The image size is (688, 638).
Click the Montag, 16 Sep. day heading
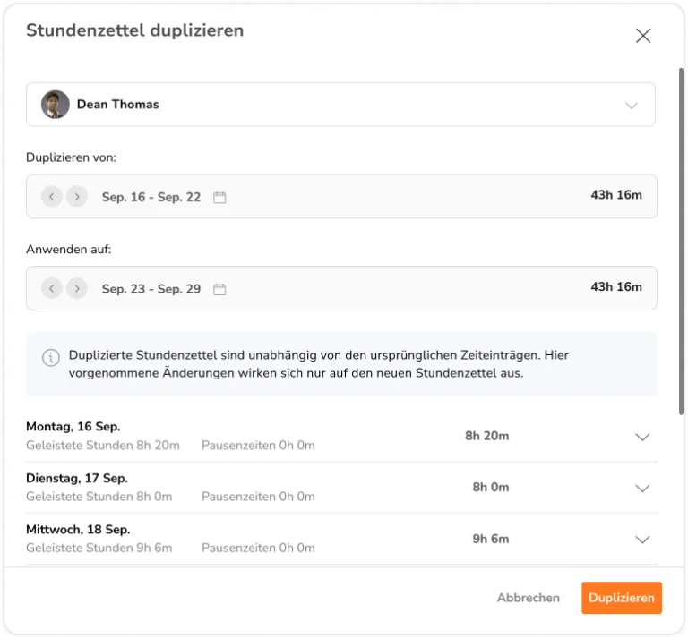coord(73,427)
